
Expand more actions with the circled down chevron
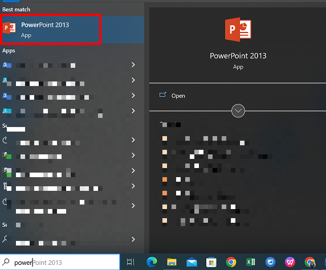pos(238,111)
